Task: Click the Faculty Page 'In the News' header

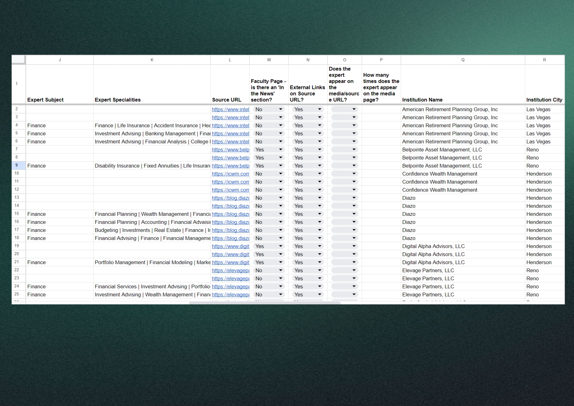Action: coord(269,84)
